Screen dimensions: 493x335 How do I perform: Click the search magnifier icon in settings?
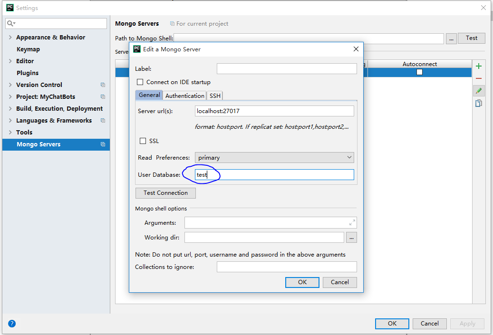pyautogui.click(x=10, y=23)
